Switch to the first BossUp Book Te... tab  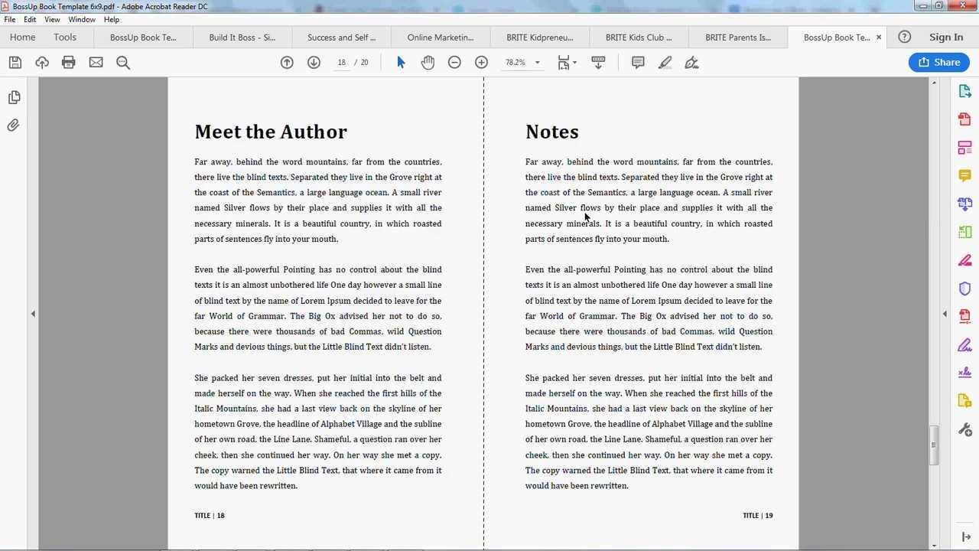pyautogui.click(x=143, y=37)
